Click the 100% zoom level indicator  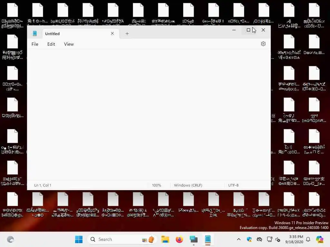click(x=157, y=185)
